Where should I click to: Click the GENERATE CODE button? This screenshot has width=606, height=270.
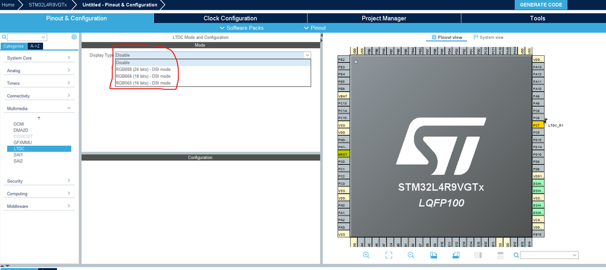click(x=540, y=5)
